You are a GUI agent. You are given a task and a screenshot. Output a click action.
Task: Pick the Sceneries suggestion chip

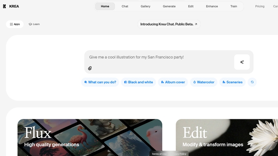click(x=232, y=82)
